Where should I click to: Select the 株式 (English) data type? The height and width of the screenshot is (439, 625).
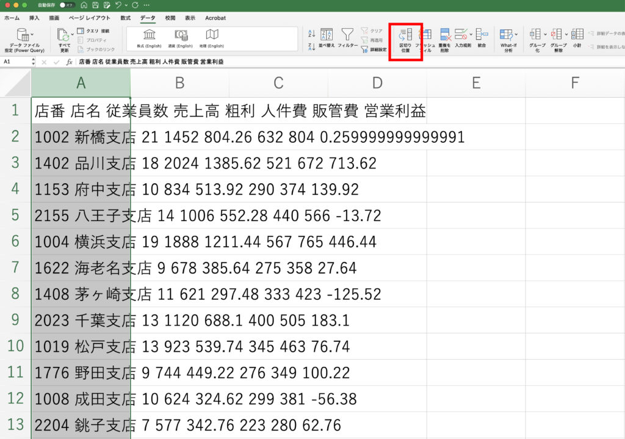[149, 34]
